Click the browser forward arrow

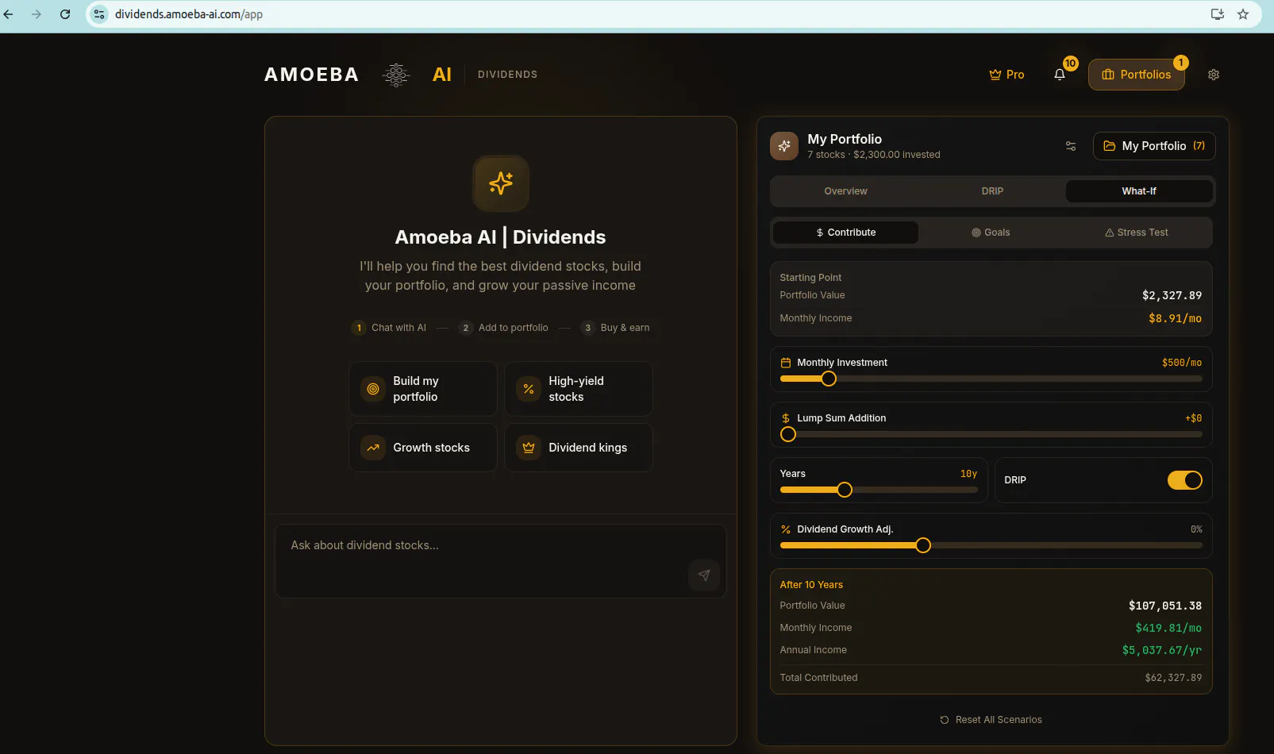[x=37, y=14]
